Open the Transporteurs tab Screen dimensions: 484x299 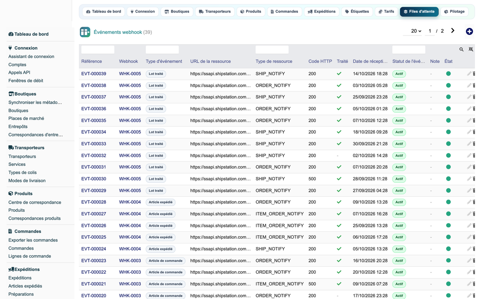(x=215, y=12)
